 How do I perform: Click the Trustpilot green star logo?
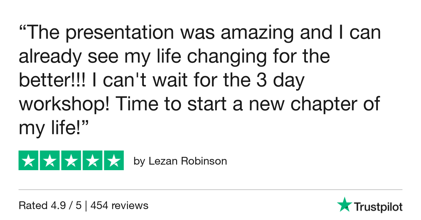click(x=344, y=204)
